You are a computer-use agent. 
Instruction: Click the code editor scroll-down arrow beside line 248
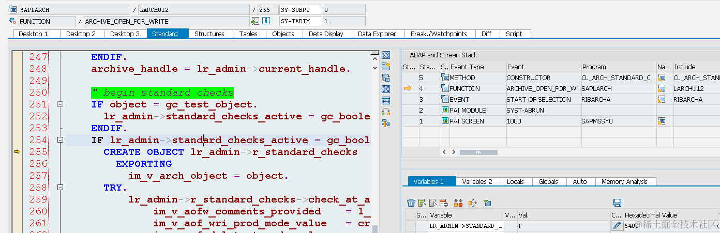(376, 67)
